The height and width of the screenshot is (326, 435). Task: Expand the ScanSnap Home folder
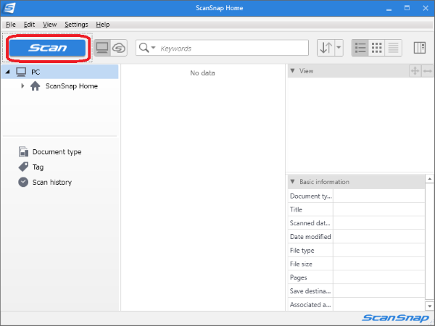click(22, 86)
